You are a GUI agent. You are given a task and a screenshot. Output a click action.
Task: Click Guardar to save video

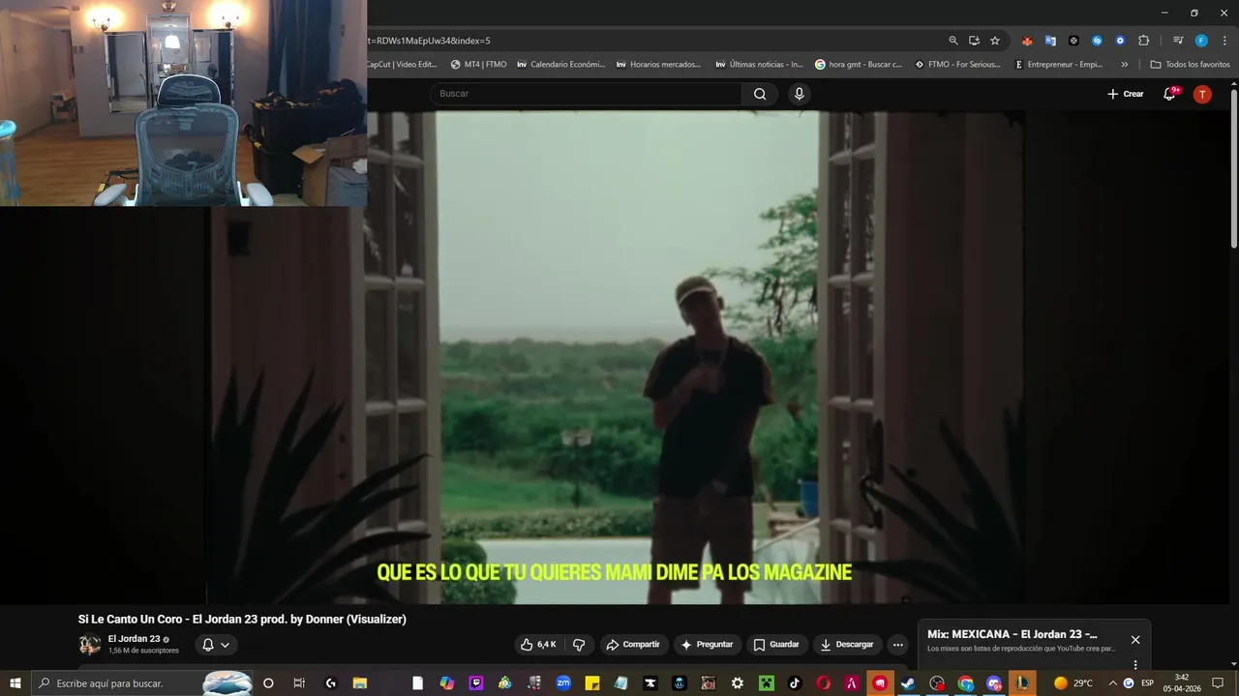click(776, 645)
